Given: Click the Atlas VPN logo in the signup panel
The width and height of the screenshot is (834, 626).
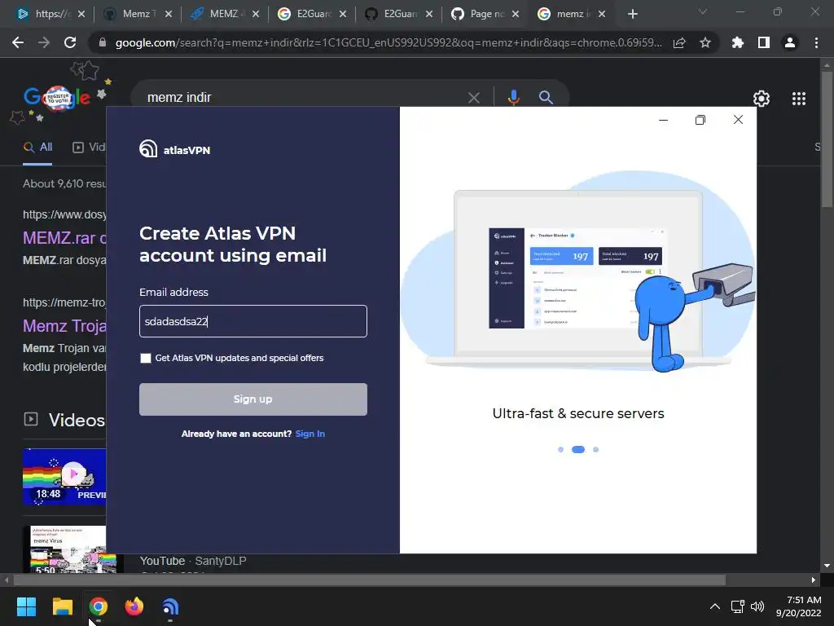Looking at the screenshot, I should click(174, 149).
